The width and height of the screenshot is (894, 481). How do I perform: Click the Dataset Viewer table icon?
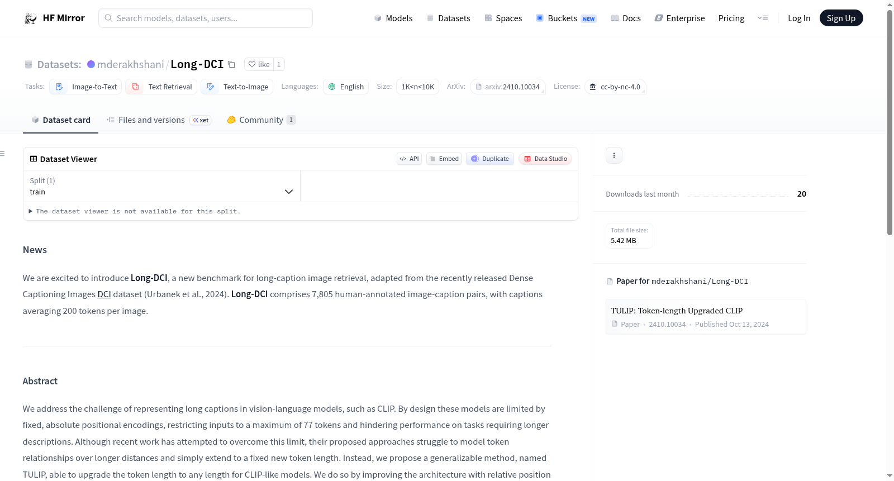tap(34, 159)
